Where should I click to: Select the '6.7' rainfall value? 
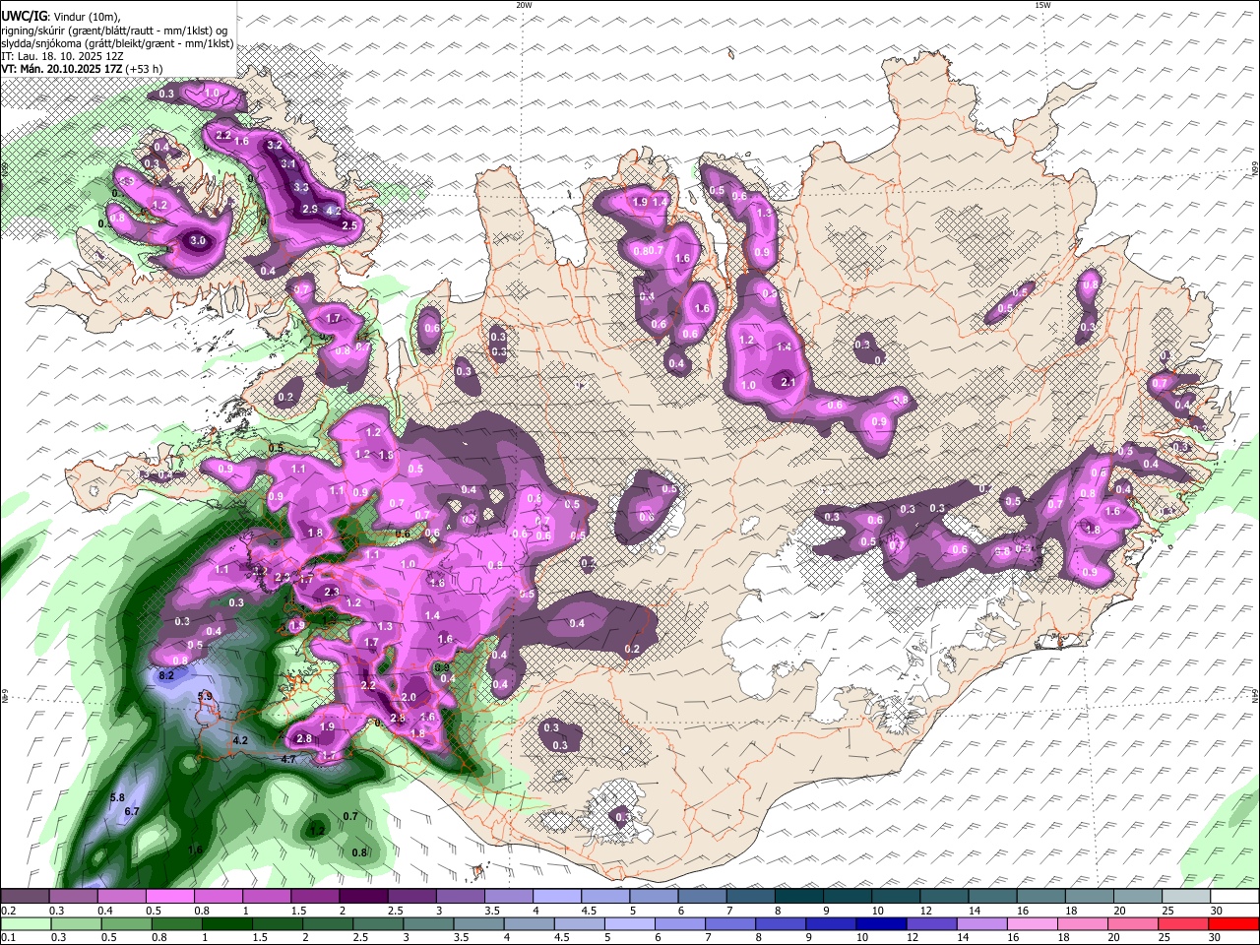133,811
